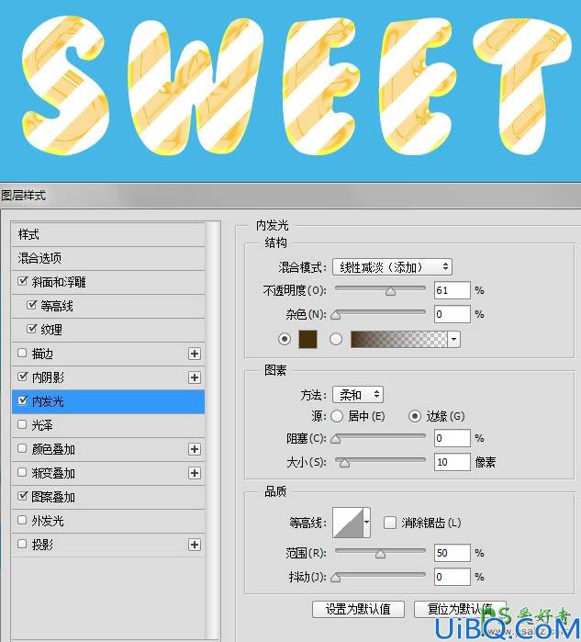Open the 方法 technique dropdown

point(358,395)
